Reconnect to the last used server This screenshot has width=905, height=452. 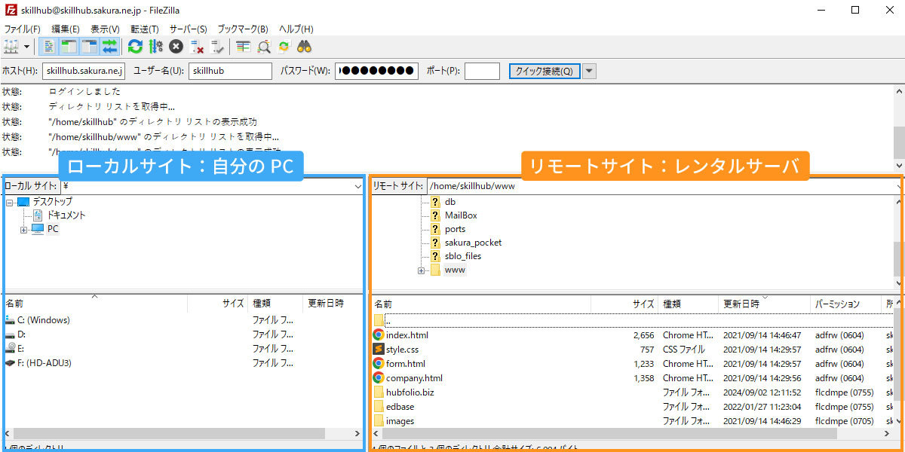point(217,47)
